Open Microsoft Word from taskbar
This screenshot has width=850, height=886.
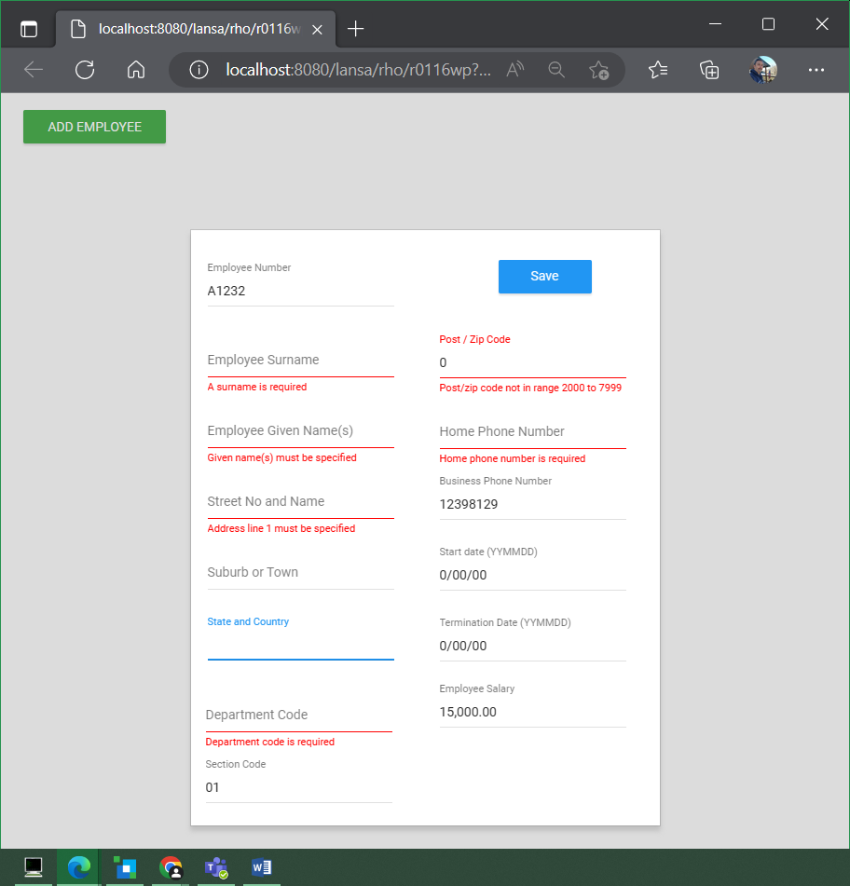pyautogui.click(x=261, y=867)
